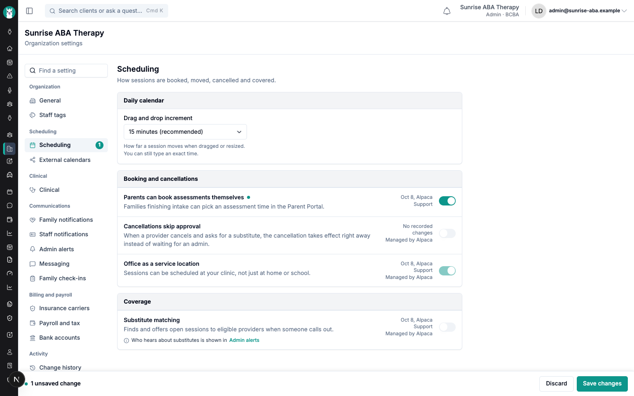
Task: Open Payroll and tax settings
Action: point(66,323)
